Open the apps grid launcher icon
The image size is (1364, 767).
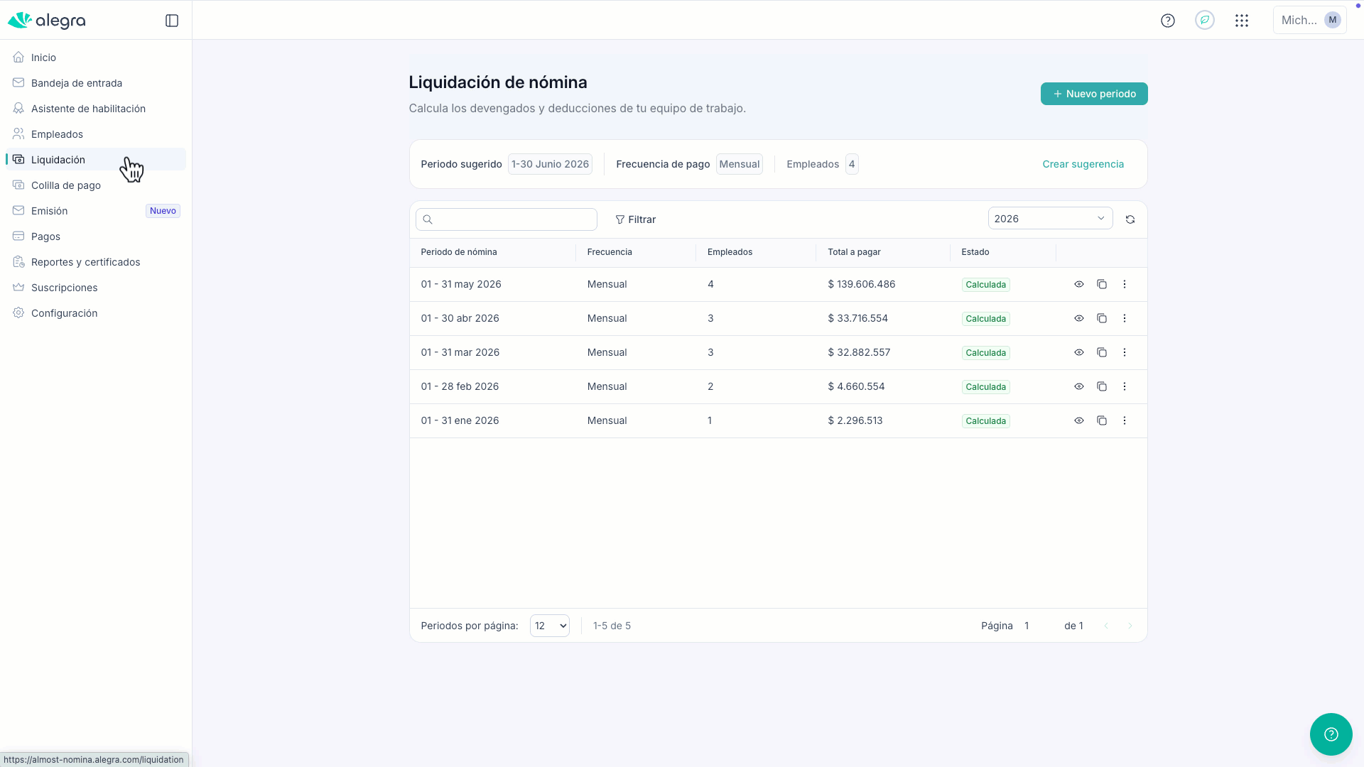click(1242, 21)
